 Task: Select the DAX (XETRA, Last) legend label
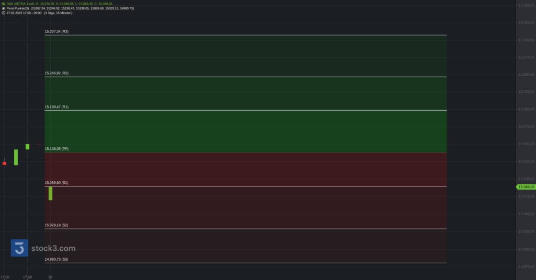(20, 4)
